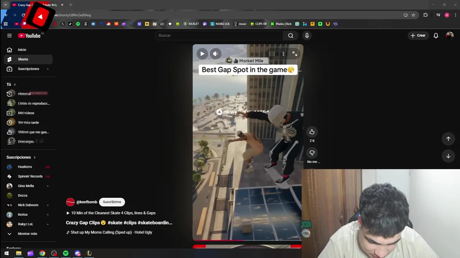Dislike the Short with thumbs down
The width and height of the screenshot is (460, 258).
point(312,153)
